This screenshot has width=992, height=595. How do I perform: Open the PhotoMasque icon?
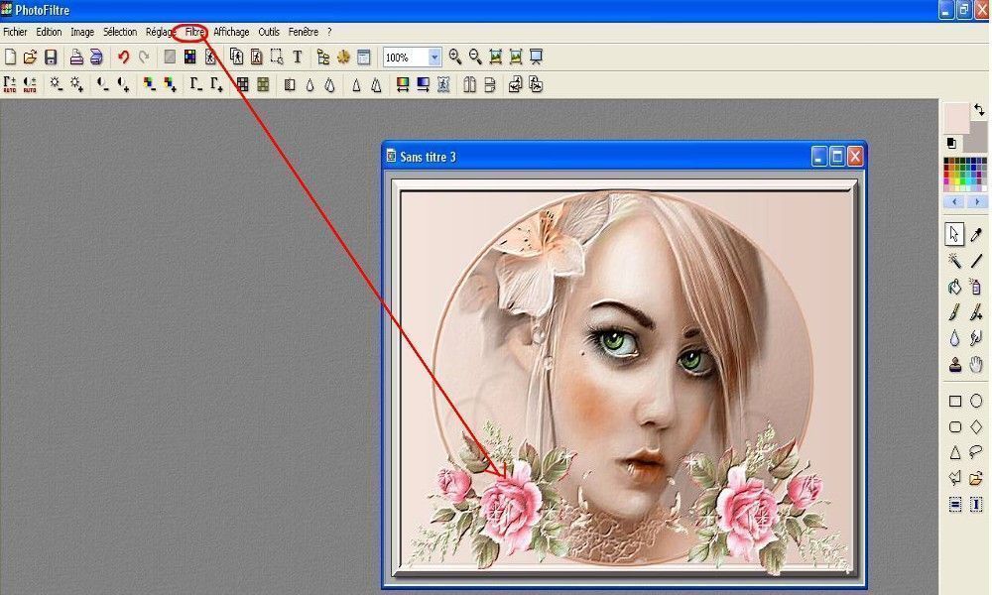tap(443, 84)
